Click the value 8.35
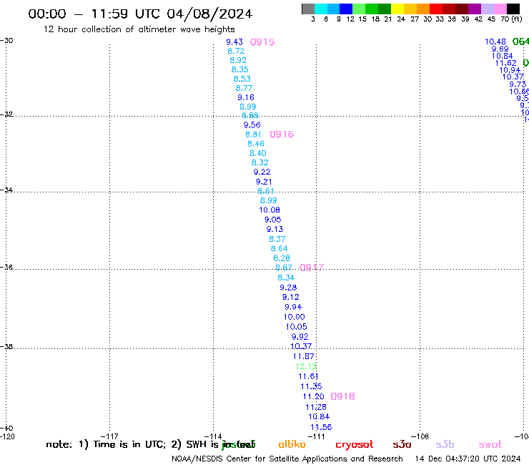The image size is (529, 465). tap(240, 69)
